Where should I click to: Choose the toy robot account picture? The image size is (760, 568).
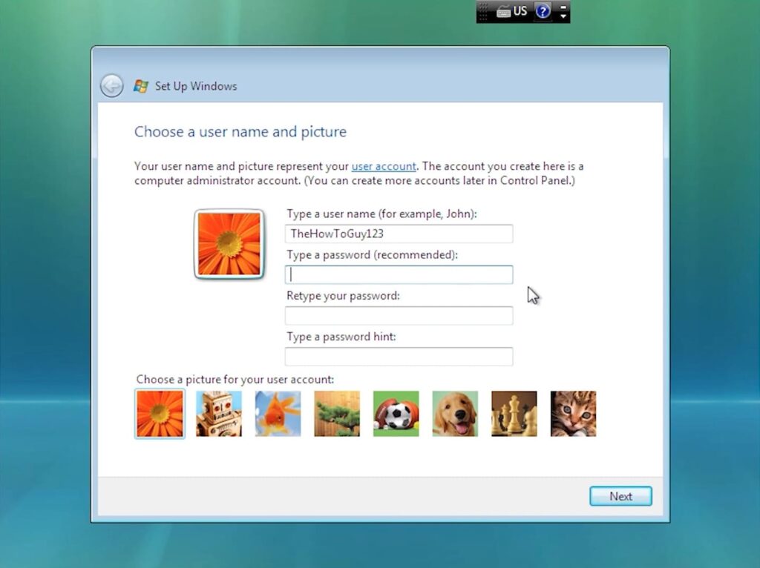point(219,414)
